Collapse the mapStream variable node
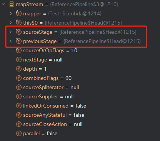160x141 pixels. [3, 4]
